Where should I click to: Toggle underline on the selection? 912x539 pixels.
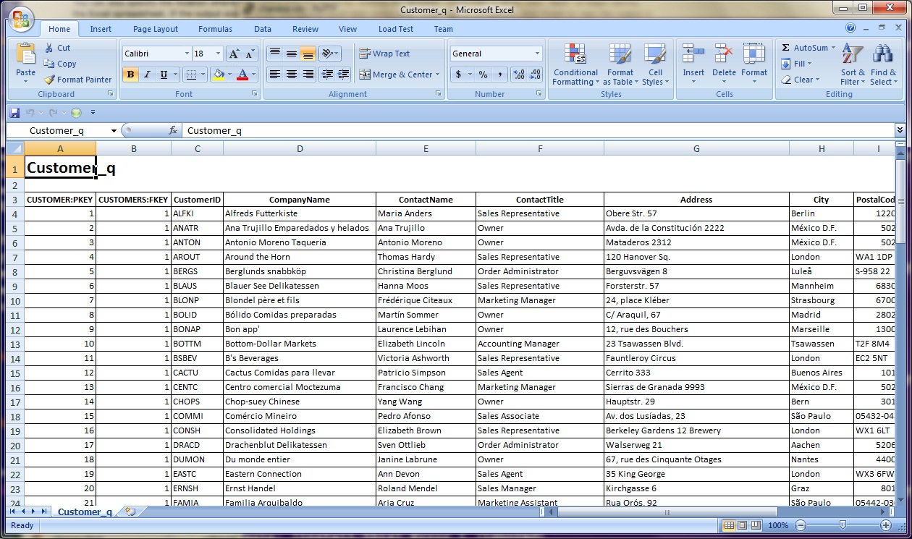tap(163, 75)
